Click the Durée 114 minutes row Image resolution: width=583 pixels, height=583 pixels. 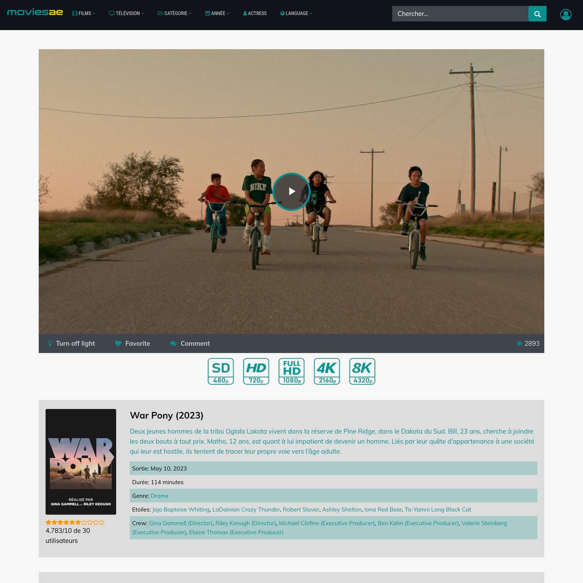pos(333,482)
